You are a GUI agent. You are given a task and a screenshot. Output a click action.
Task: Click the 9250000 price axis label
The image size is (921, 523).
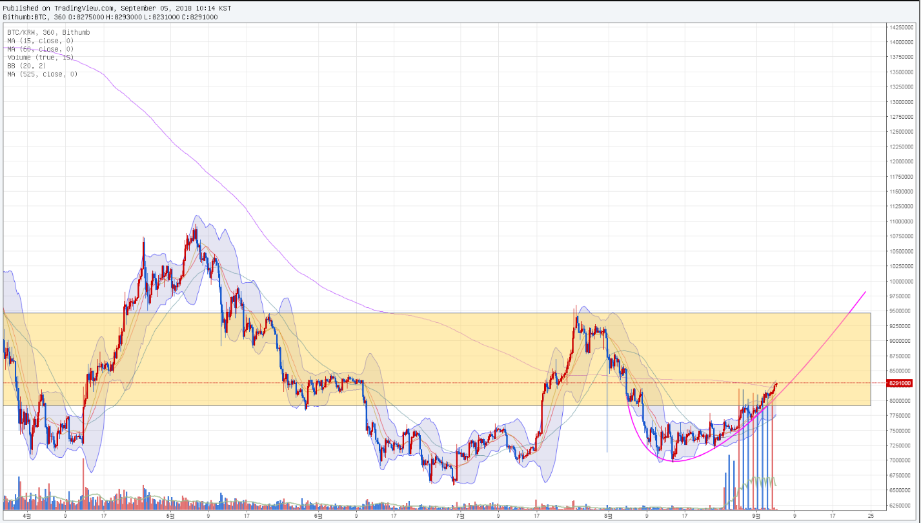pyautogui.click(x=902, y=326)
